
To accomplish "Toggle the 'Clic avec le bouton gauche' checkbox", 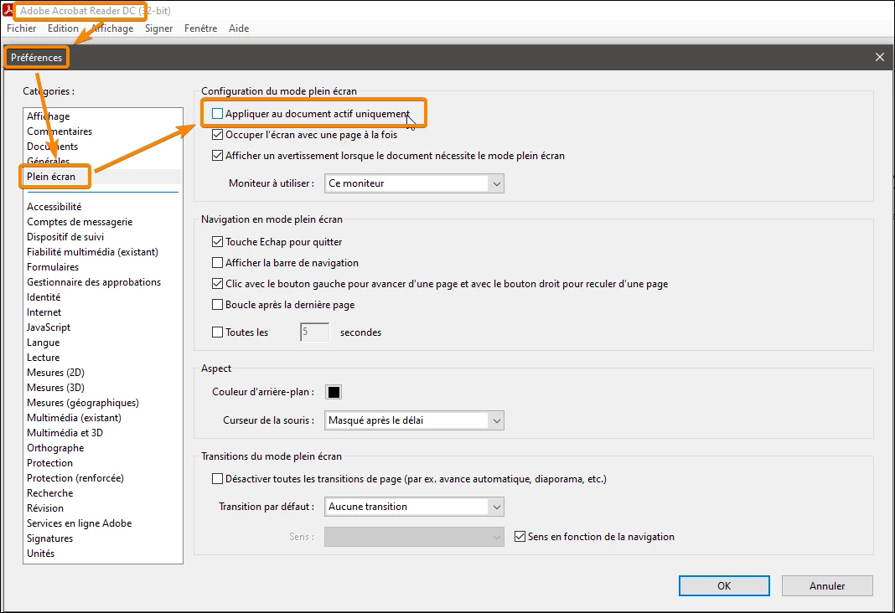I will (x=218, y=283).
